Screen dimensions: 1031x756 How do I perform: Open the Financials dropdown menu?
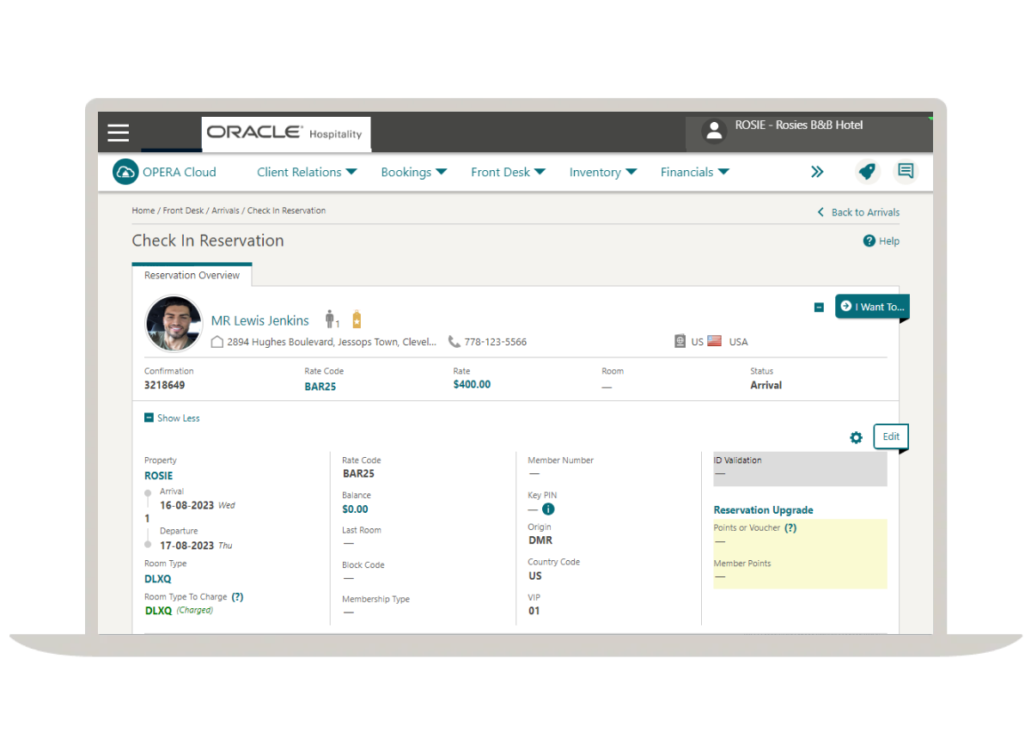coord(694,172)
